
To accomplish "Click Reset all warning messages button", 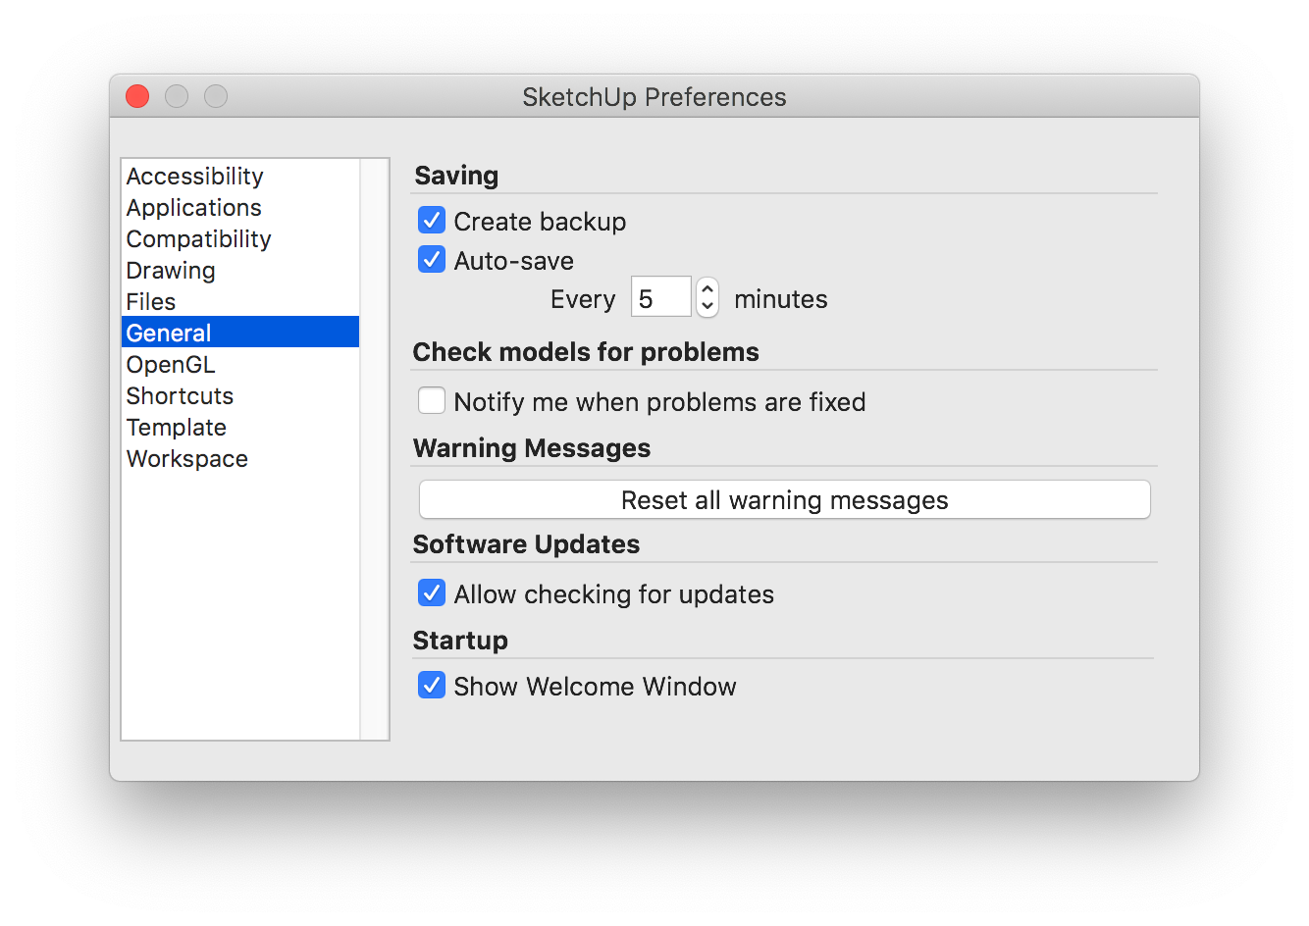I will (x=784, y=500).
